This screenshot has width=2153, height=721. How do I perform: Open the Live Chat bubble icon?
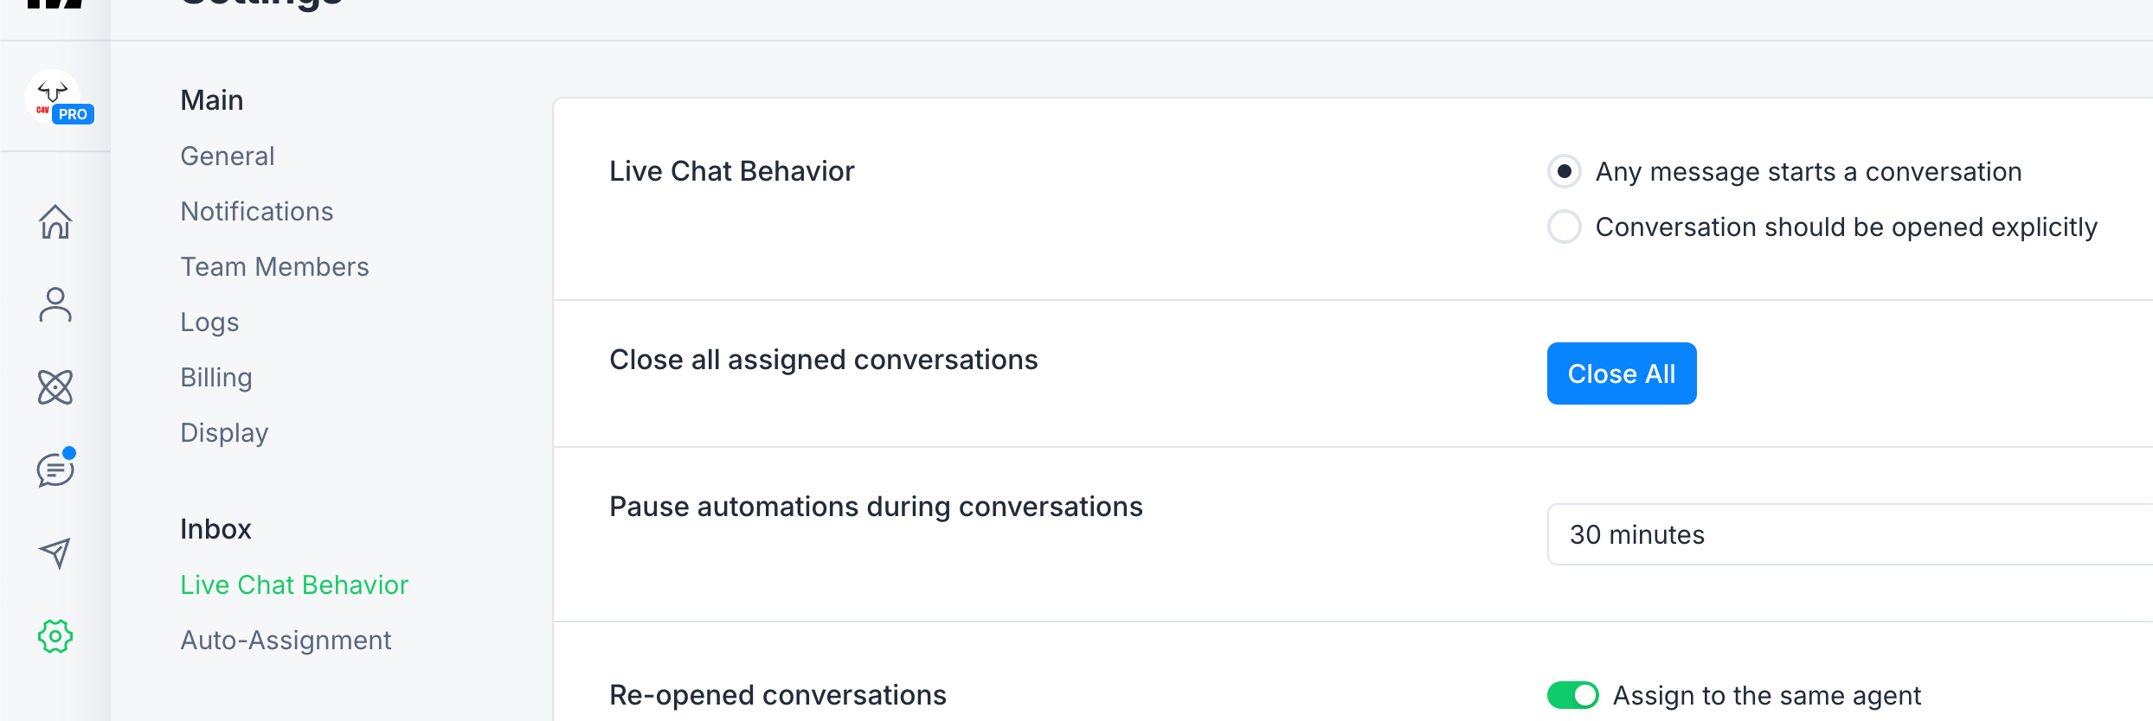(55, 469)
